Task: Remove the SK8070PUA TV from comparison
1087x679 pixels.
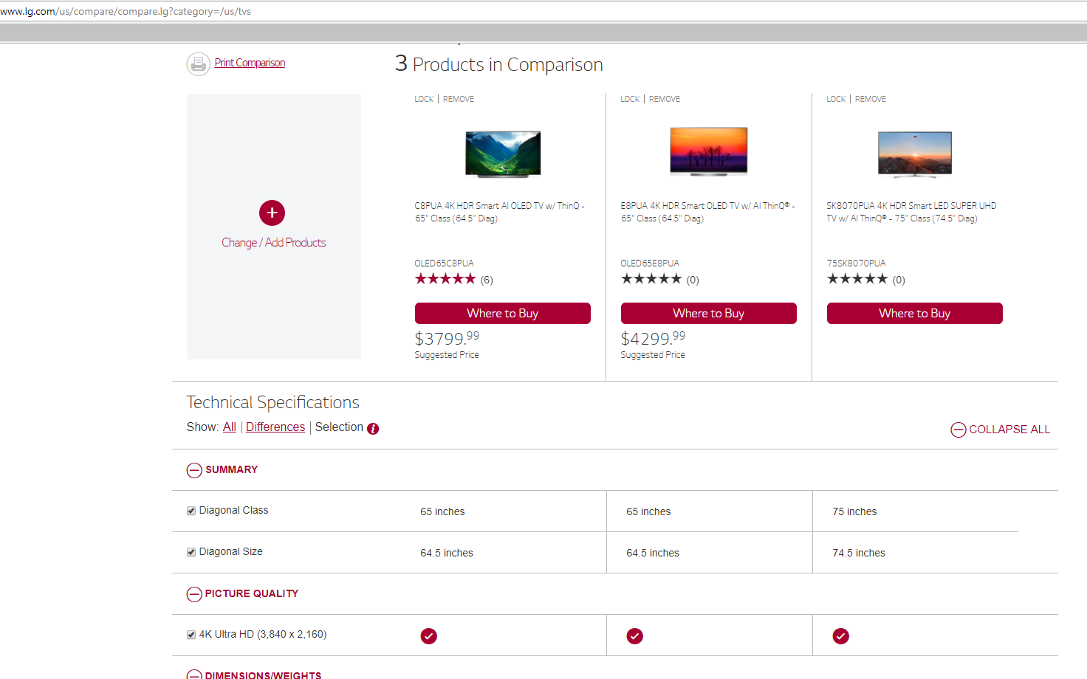Action: coord(870,99)
